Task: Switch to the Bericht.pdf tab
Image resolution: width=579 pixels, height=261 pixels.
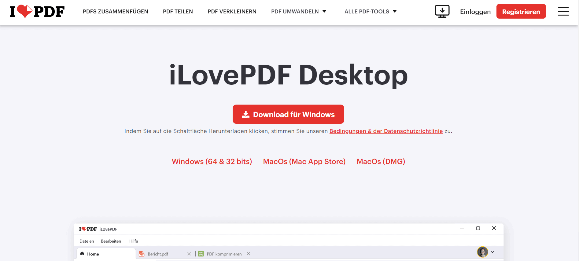Action: (158, 254)
